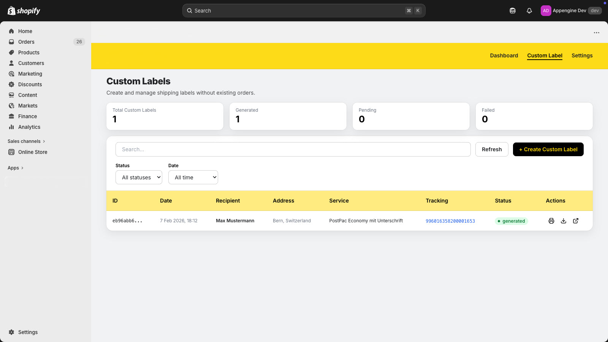Print the label for Max Mustermann
The image size is (608, 342).
(x=551, y=221)
